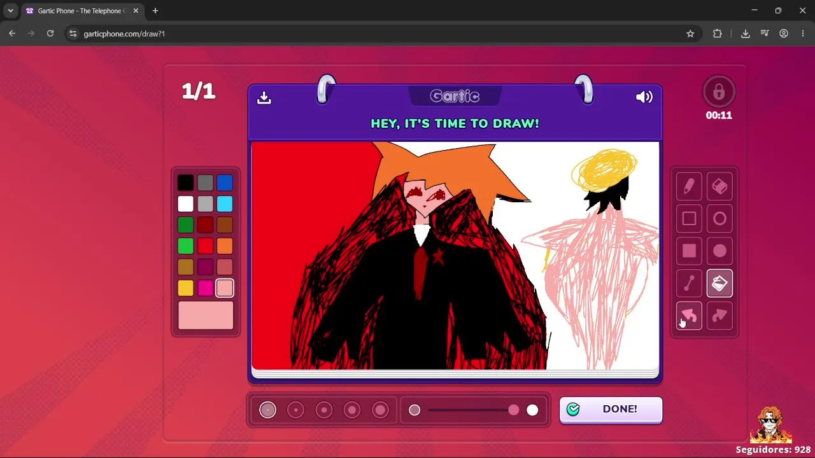
Task: Redo the undone drawing stroke
Action: 719,316
